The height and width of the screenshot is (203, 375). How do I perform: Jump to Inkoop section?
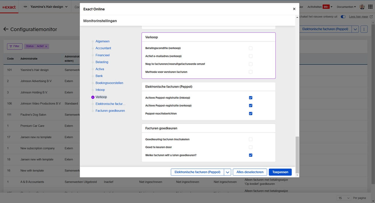point(100,90)
